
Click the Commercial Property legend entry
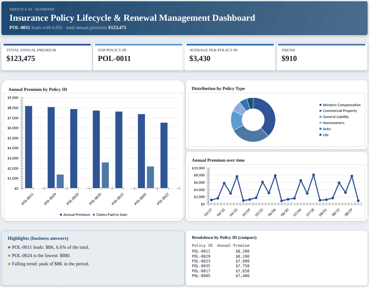(338, 111)
